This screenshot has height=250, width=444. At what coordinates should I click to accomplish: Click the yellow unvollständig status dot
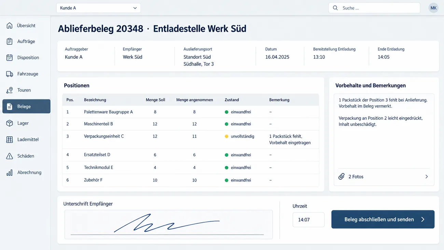pos(226,136)
